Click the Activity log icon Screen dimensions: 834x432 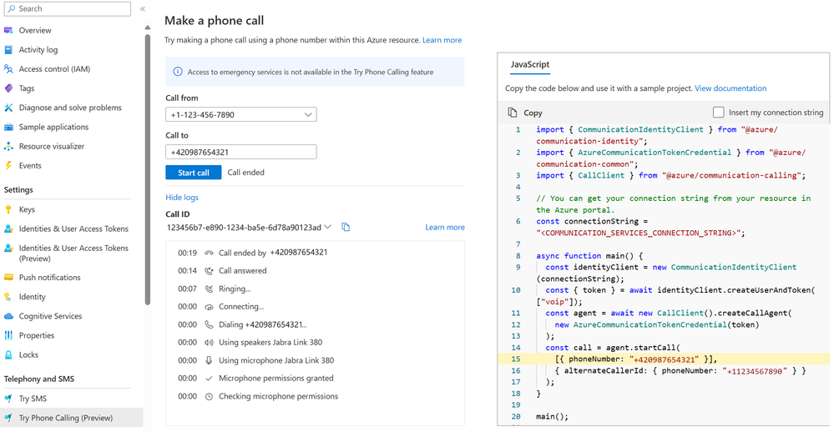click(x=8, y=49)
